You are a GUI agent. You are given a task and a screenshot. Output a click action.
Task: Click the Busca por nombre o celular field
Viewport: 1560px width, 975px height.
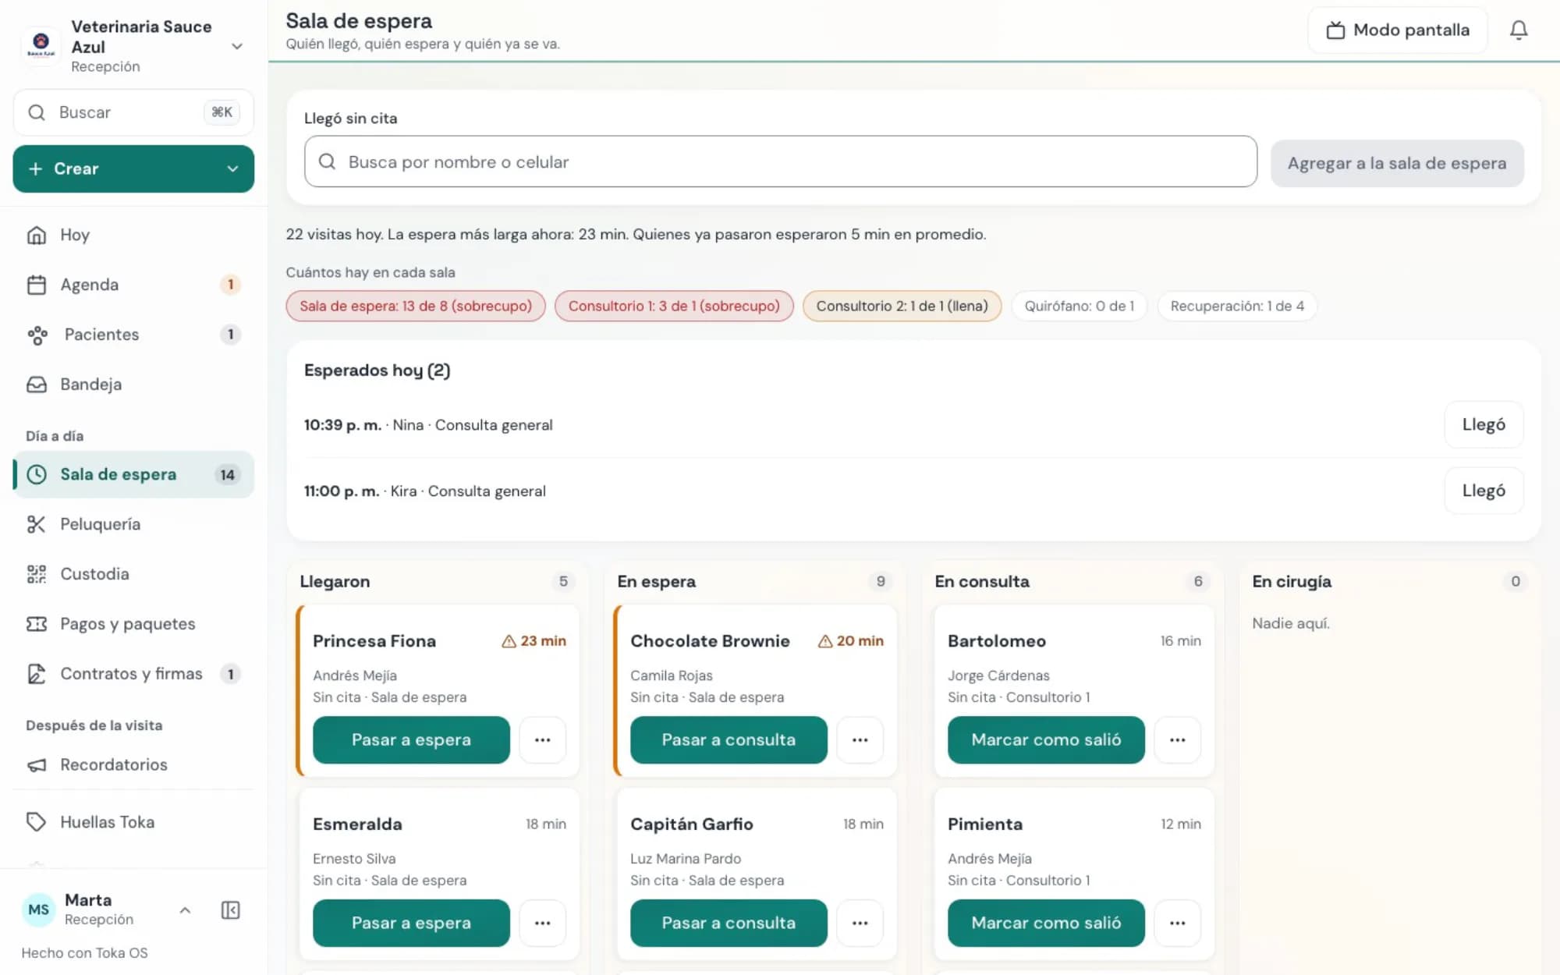coord(780,161)
